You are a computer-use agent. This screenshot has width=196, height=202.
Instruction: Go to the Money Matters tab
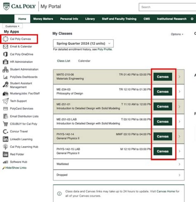(x=43, y=19)
